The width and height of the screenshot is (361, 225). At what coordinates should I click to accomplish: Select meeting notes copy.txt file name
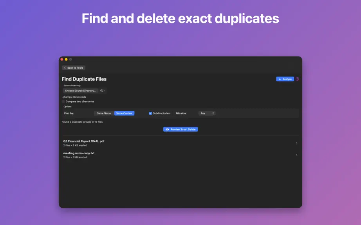[79, 153]
